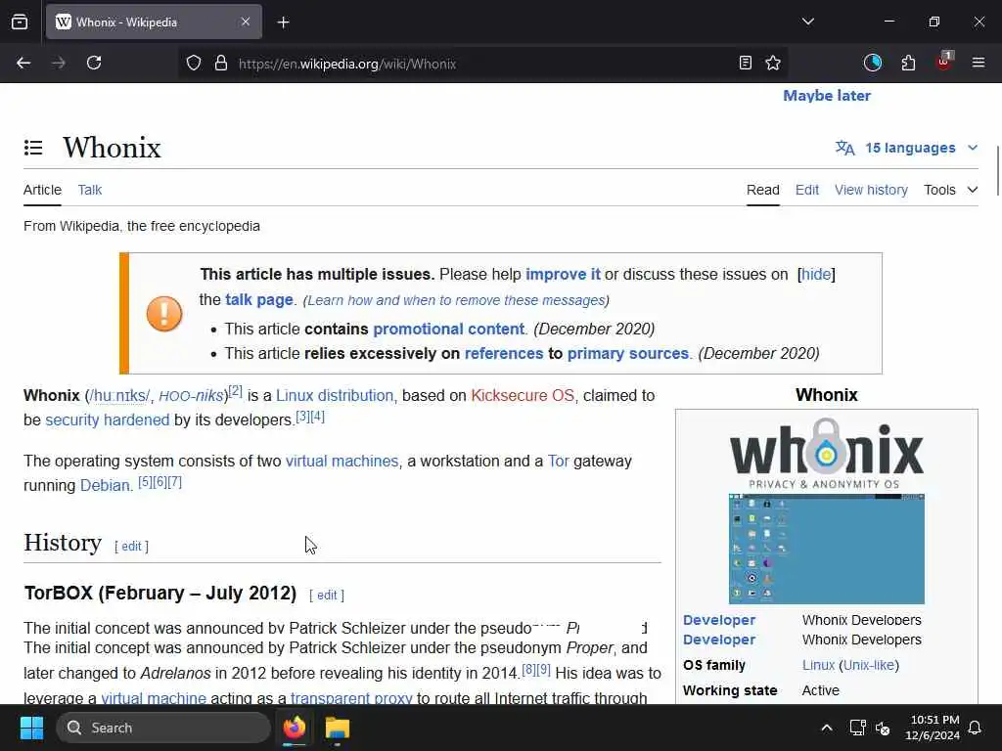Viewport: 1002px width, 751px height.
Task: Go forward one page
Action: (x=59, y=64)
